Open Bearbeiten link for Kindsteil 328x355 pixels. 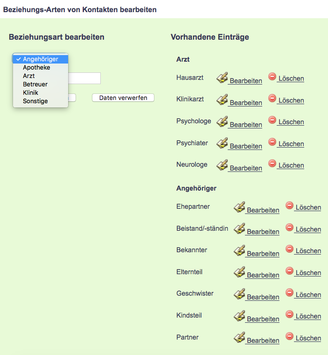coord(263,319)
